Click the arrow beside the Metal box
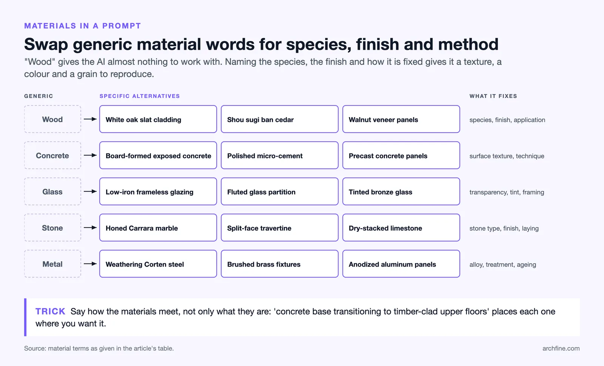The height and width of the screenshot is (366, 604). 90,264
